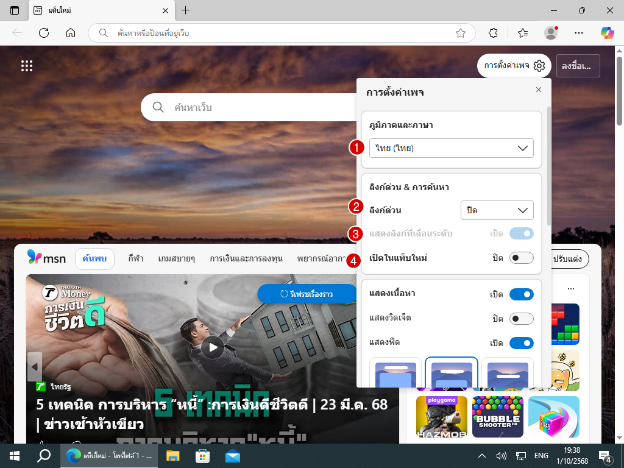This screenshot has width=624, height=468.
Task: Open the ลิงก์ด่วน dropdown set to ปิด
Action: pos(497,210)
